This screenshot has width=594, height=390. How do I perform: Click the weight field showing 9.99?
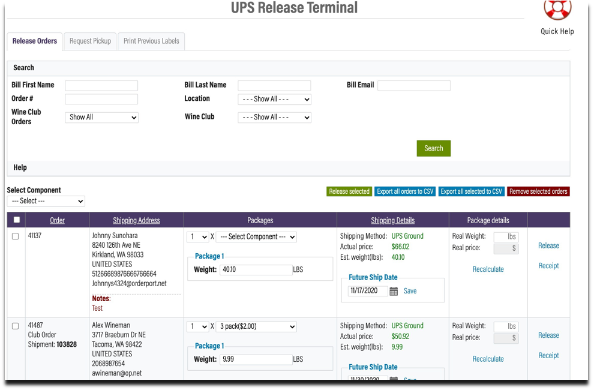[x=256, y=360]
